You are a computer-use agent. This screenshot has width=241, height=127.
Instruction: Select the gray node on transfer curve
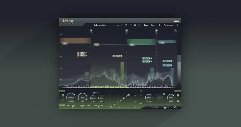(x=124, y=98)
